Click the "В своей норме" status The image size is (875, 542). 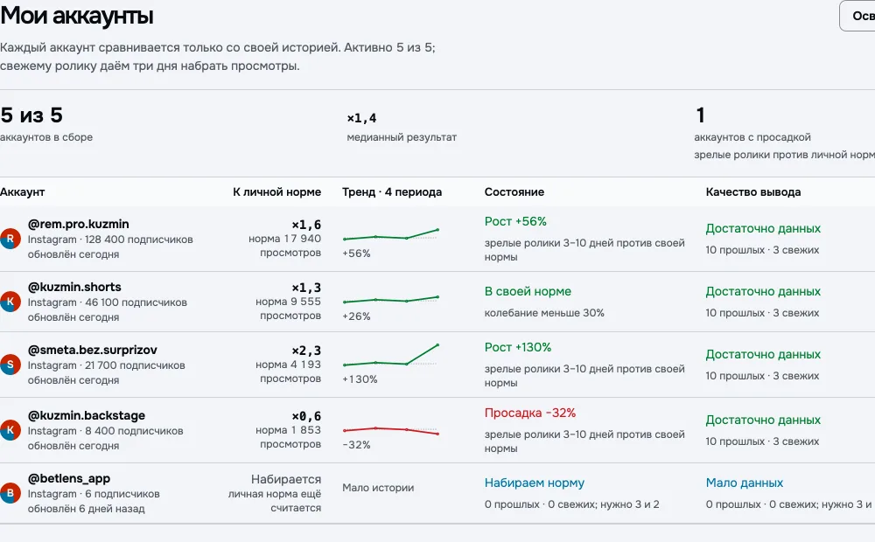pos(528,291)
